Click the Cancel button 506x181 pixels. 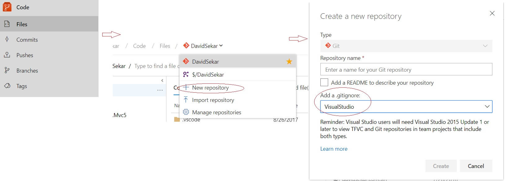click(476, 166)
